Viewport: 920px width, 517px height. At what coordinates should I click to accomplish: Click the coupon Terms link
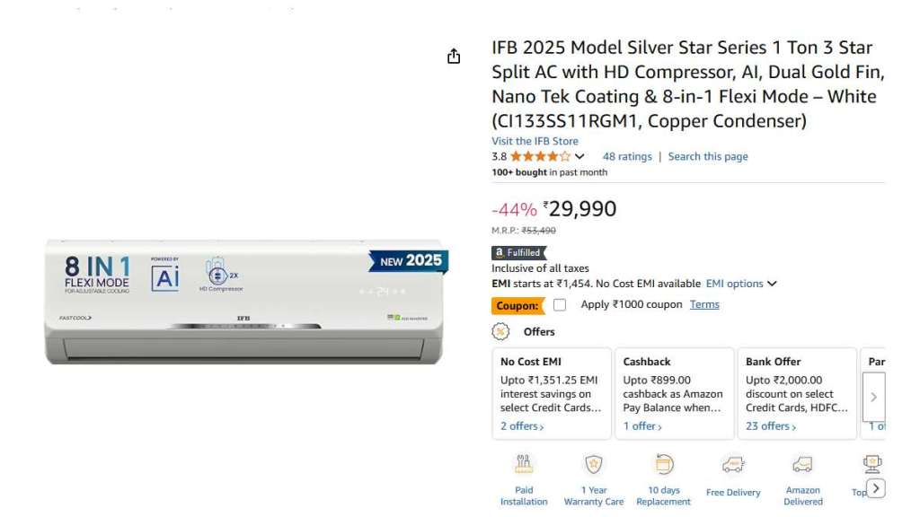pos(704,304)
